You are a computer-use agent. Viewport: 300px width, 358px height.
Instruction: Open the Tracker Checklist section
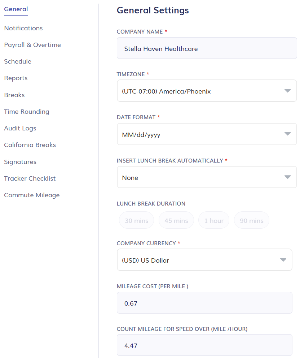(x=30, y=178)
